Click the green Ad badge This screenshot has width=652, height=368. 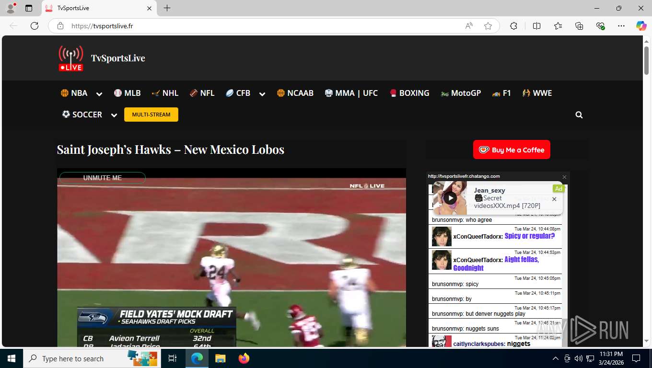[559, 189]
